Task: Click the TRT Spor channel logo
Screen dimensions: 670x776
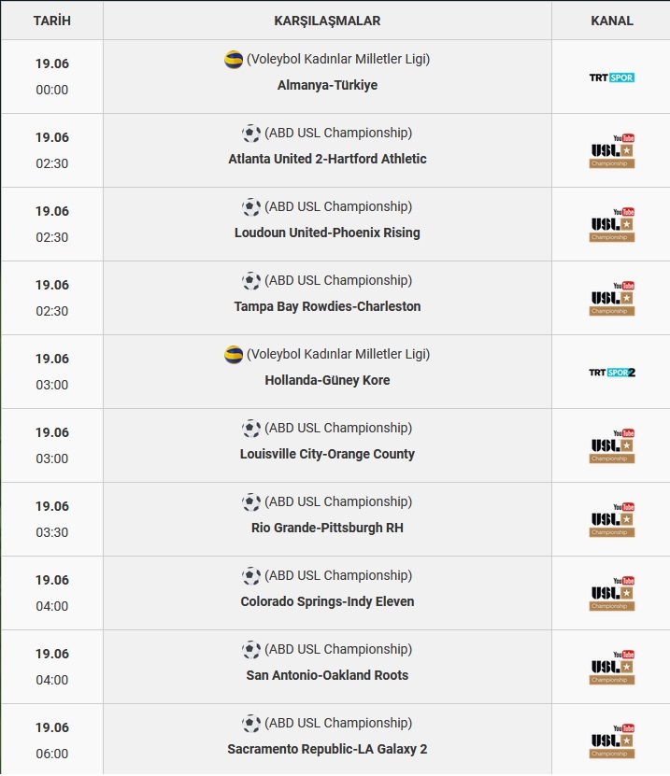Action: 611,78
